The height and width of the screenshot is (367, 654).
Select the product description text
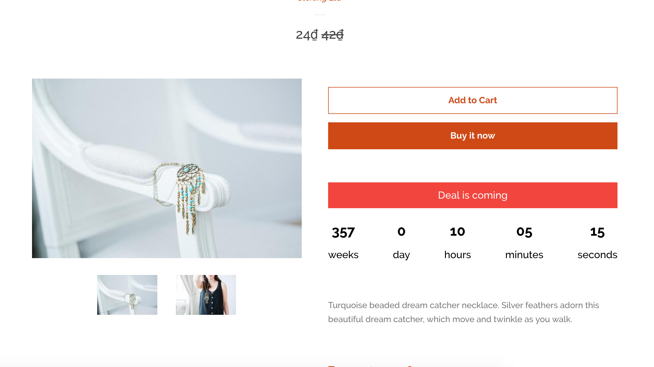[x=464, y=312]
